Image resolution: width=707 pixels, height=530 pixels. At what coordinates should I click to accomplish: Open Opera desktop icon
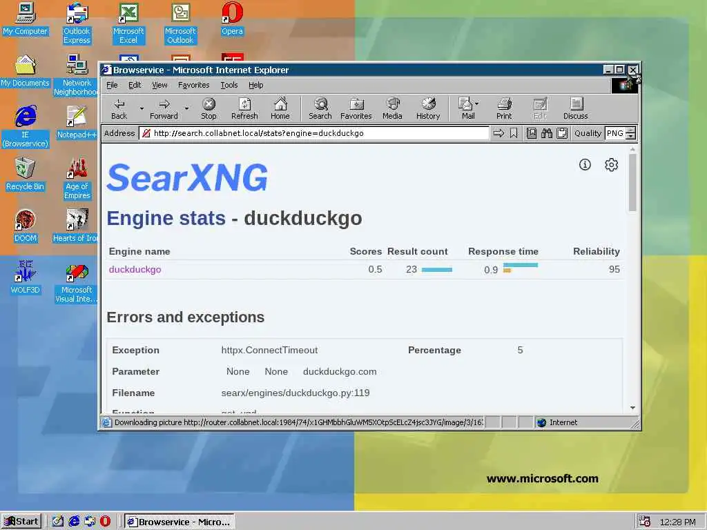click(x=232, y=19)
